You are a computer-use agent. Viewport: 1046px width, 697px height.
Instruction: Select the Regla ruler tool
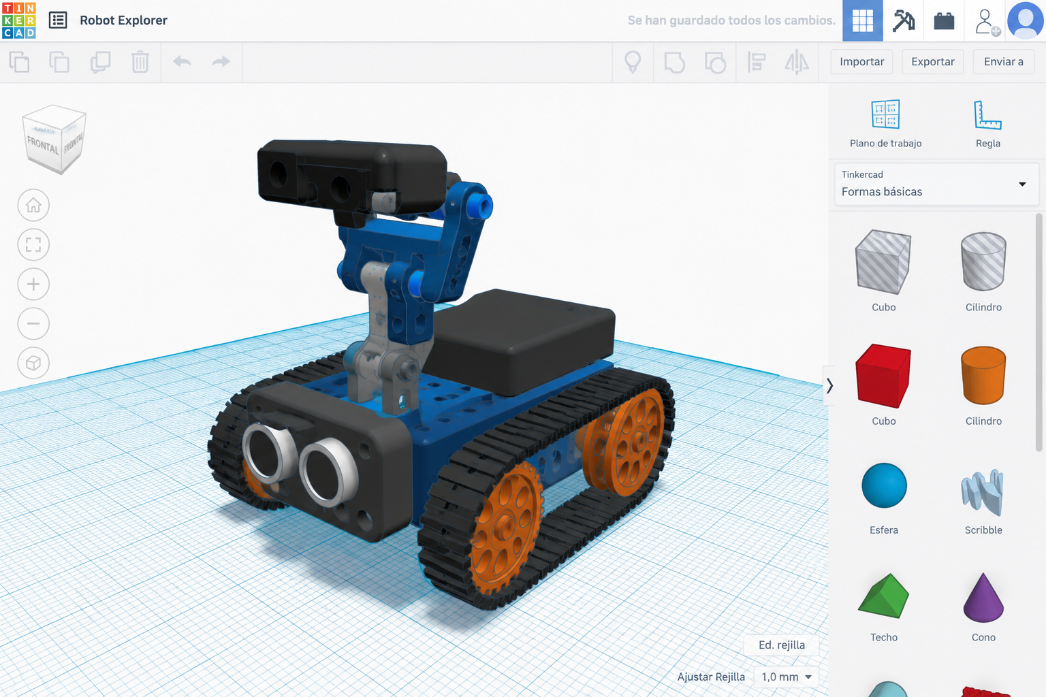987,123
